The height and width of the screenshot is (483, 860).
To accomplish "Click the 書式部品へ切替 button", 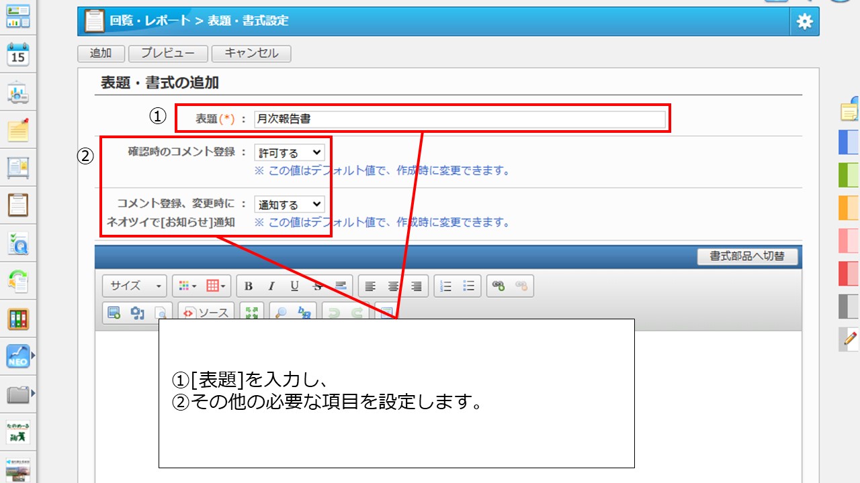I will (x=747, y=256).
